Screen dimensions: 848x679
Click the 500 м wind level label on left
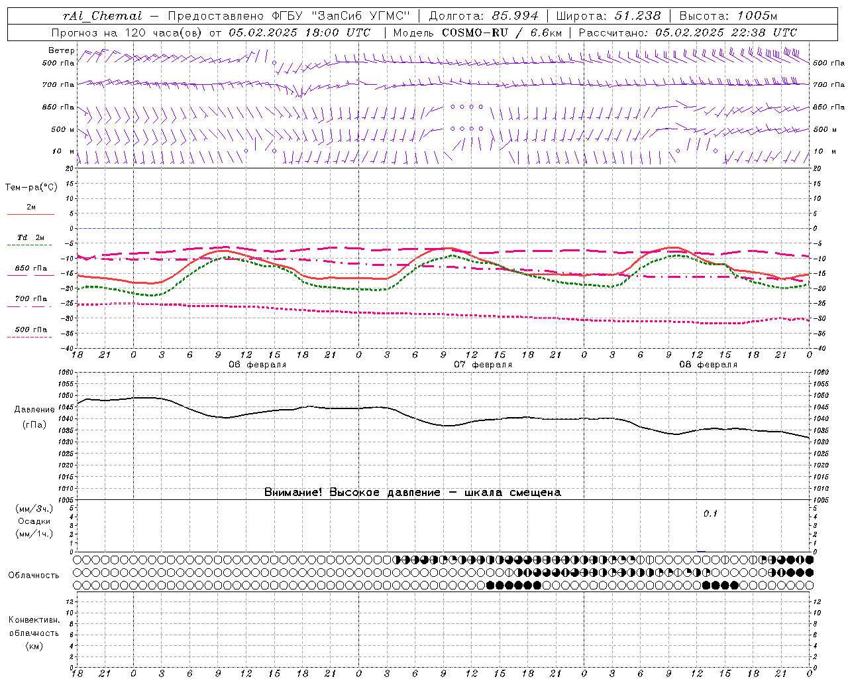(x=63, y=129)
